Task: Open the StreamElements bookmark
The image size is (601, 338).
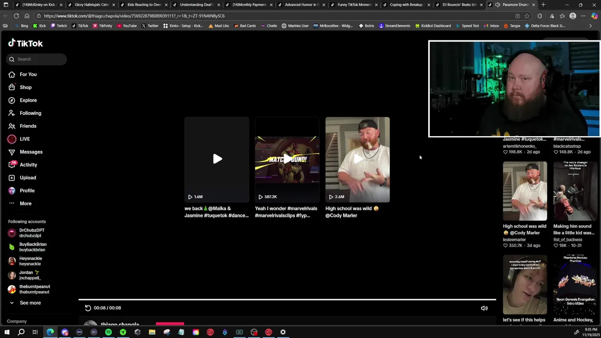Action: 394,26
